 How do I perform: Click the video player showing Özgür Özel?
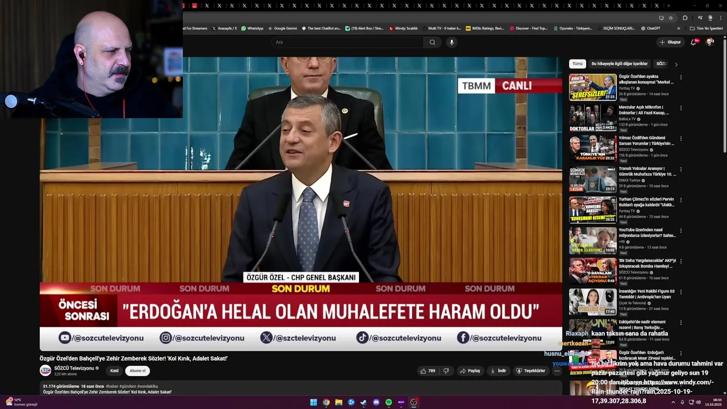coord(301,204)
